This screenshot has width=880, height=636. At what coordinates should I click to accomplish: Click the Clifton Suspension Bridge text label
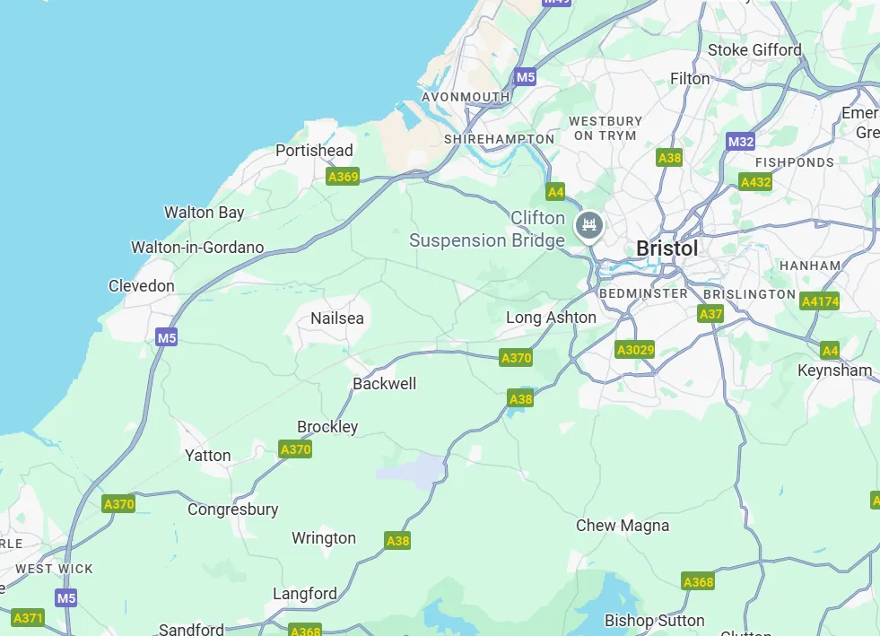487,229
